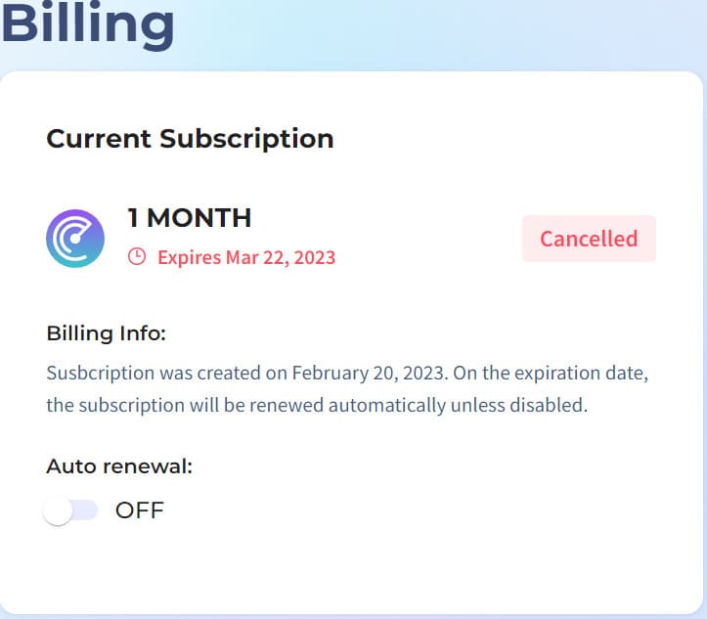
Task: Click the purple-teal subscription plan logo
Action: [75, 239]
